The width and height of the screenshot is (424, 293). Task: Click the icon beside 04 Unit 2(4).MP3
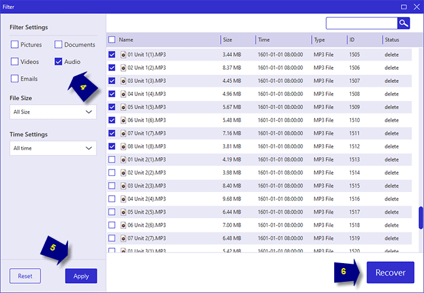pyautogui.click(x=123, y=199)
